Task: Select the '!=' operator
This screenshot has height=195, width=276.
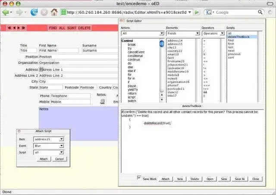Action: pos(205,68)
